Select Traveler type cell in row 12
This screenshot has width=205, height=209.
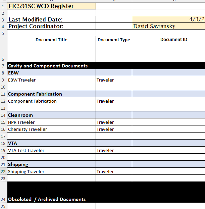click(114, 101)
